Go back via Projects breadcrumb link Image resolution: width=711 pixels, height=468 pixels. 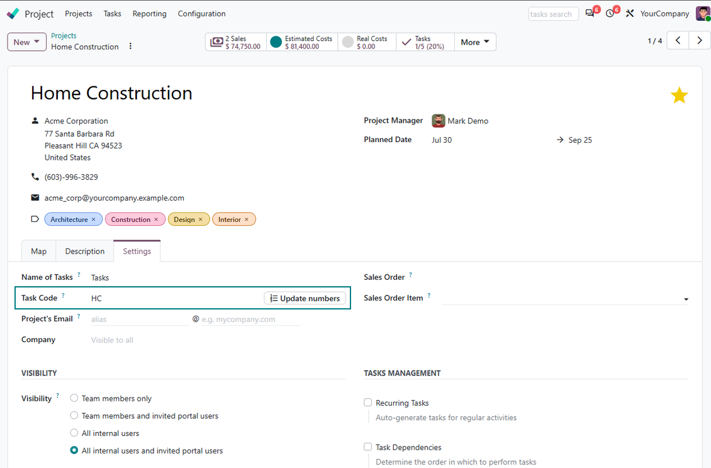coord(64,36)
